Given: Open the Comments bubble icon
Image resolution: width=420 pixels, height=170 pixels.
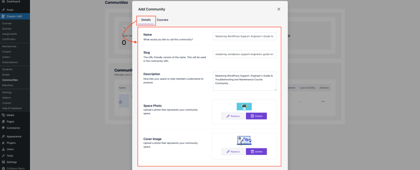Looking at the screenshot, I should tap(3, 128).
